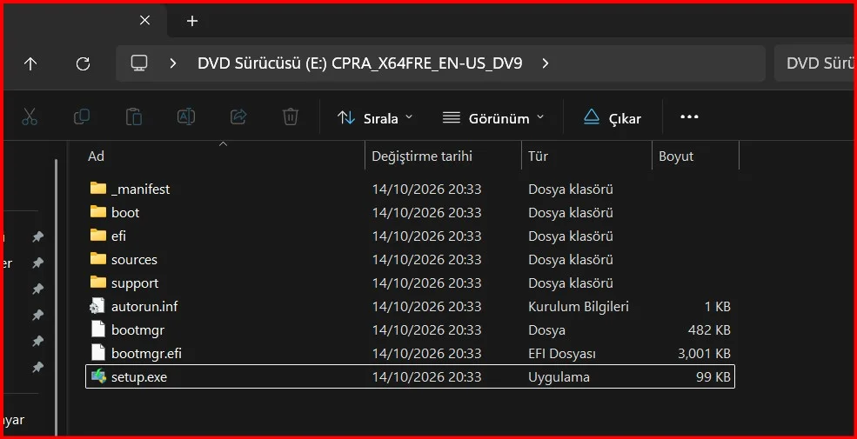Select the boot folder
This screenshot has height=439, width=857.
[x=411, y=212]
